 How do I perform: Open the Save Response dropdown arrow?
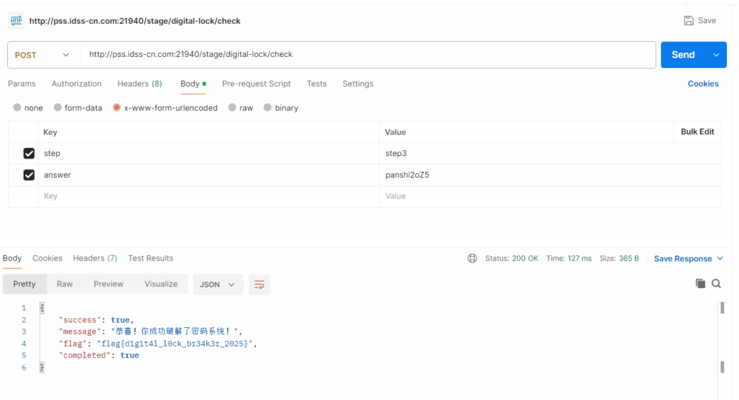click(720, 258)
